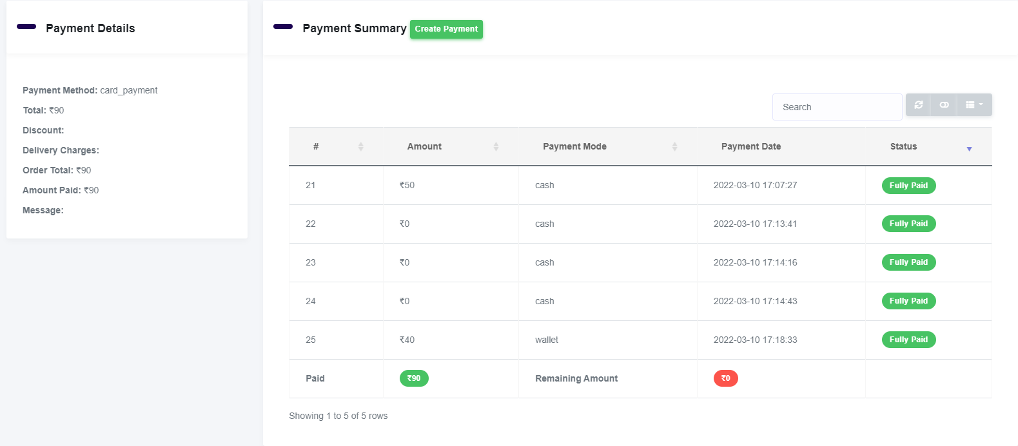Sort by the Amount column arrows

(496, 147)
